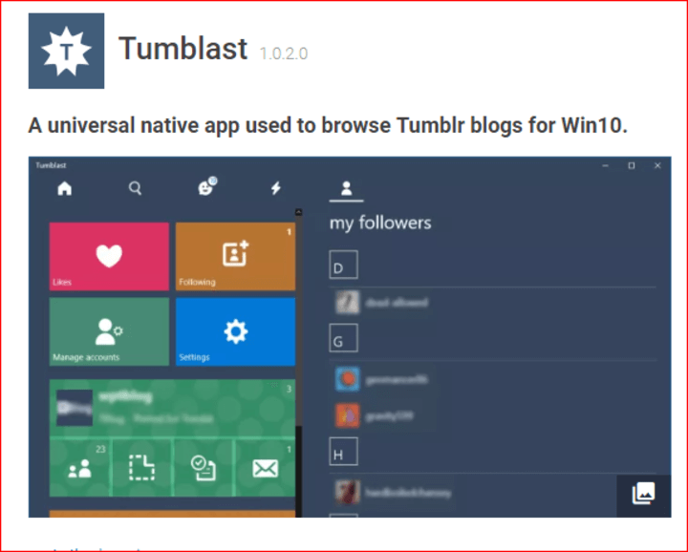This screenshot has width=688, height=552.
Task: Open the queue checkmark-document icon
Action: click(204, 468)
